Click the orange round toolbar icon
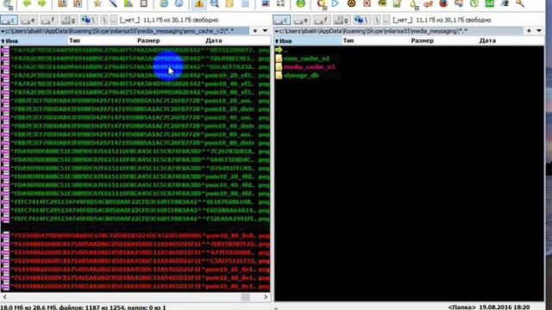The height and width of the screenshot is (310, 552). [351, 3]
